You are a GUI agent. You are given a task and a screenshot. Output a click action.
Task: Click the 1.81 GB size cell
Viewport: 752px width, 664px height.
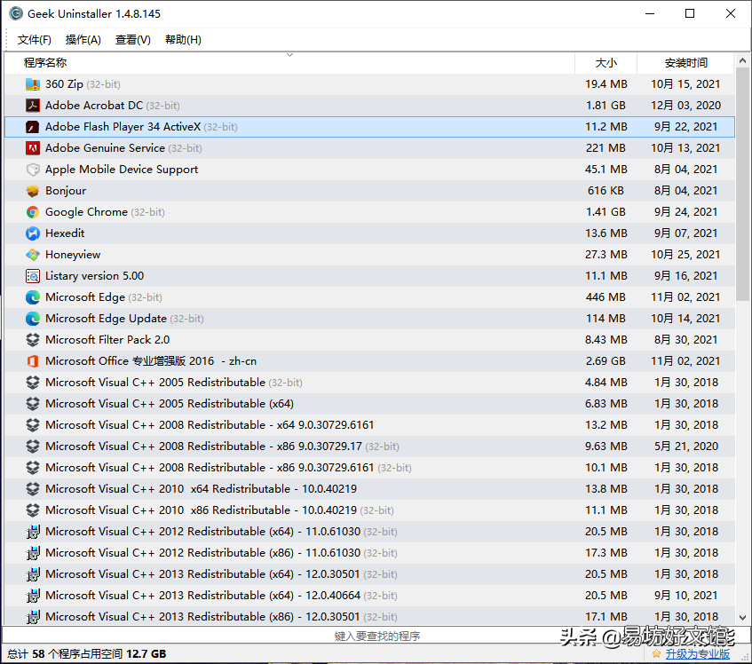(x=606, y=106)
